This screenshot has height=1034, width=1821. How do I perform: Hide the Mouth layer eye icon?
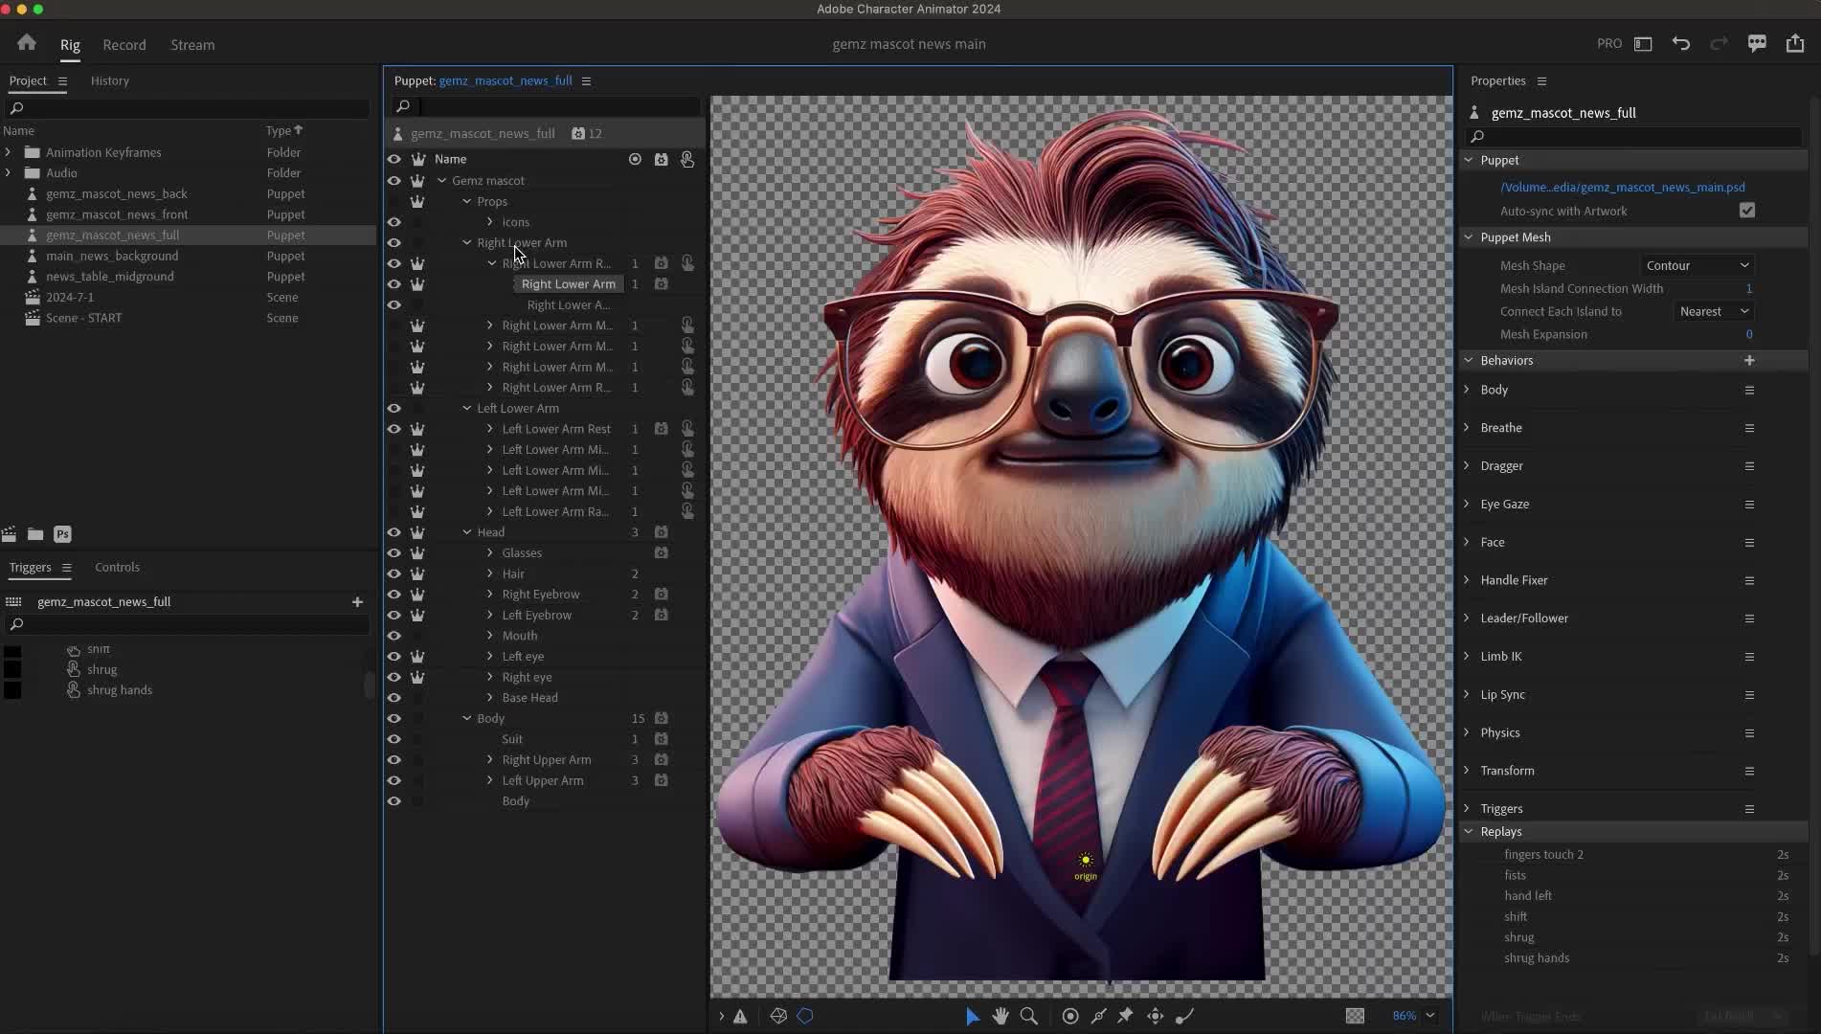(393, 636)
